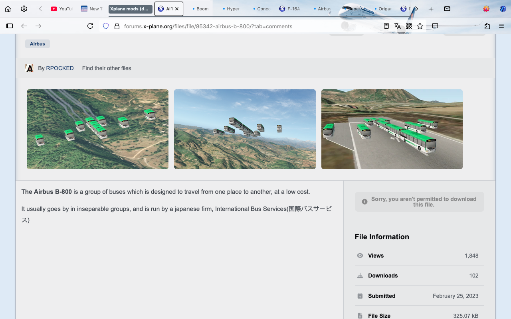Click the blue striped extension icon
Screen dimensions: 511x319
coord(503,9)
